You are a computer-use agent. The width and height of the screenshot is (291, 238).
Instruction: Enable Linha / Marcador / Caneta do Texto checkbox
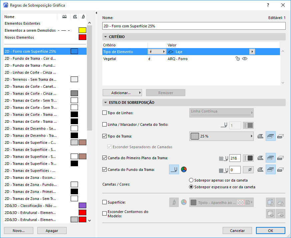click(x=104, y=125)
